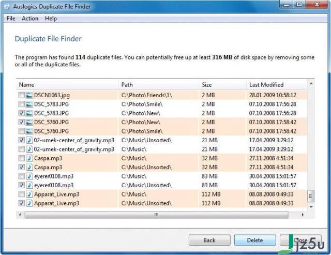Click the Duplicate File Finder heading
331x255 pixels.
[48, 39]
